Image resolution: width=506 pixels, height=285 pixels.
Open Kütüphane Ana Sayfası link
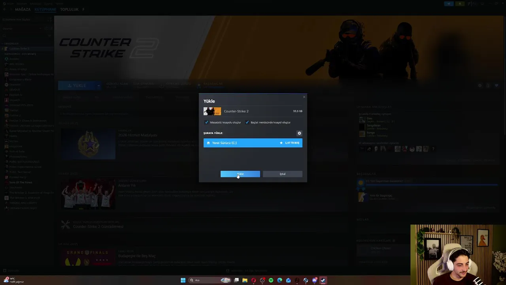coord(16,19)
